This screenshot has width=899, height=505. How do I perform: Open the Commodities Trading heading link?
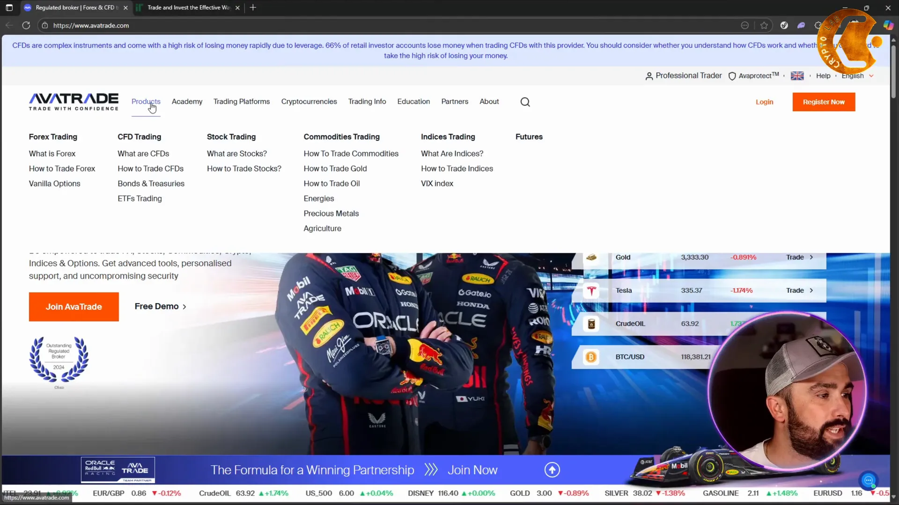pos(341,137)
